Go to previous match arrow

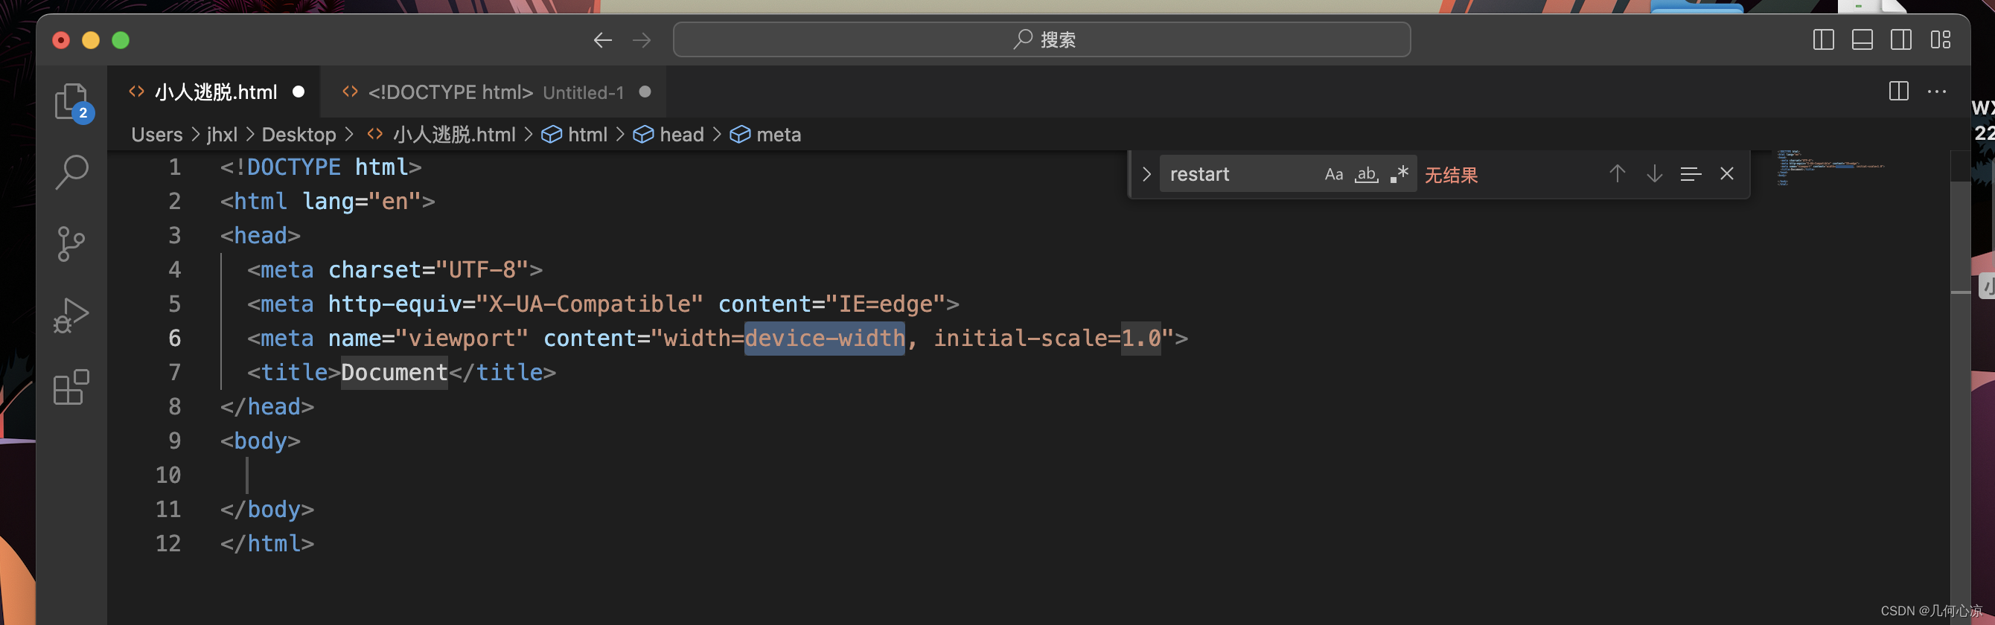[1617, 173]
